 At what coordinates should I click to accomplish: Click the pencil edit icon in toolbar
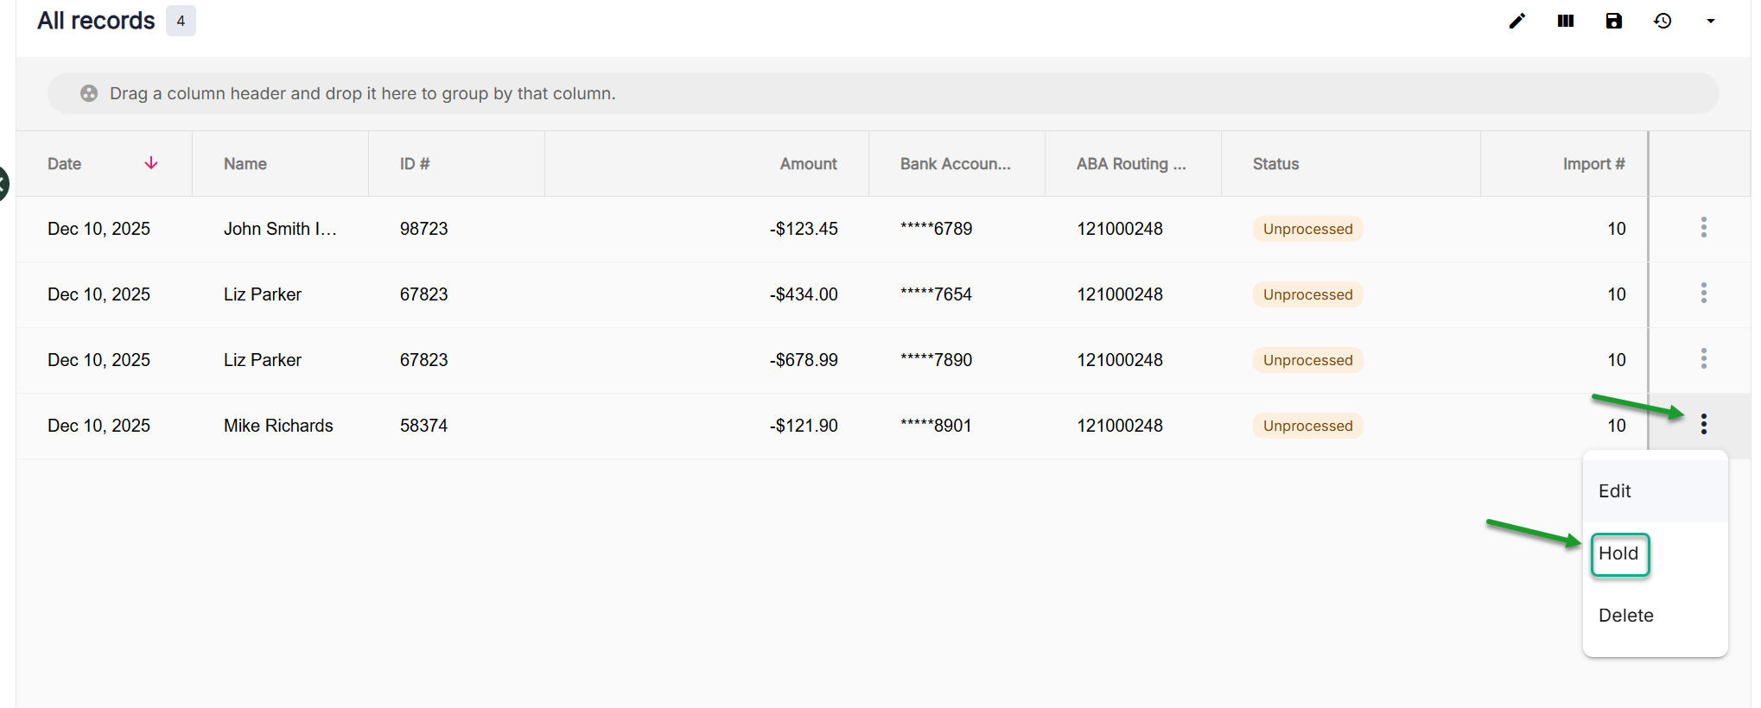click(x=1516, y=21)
